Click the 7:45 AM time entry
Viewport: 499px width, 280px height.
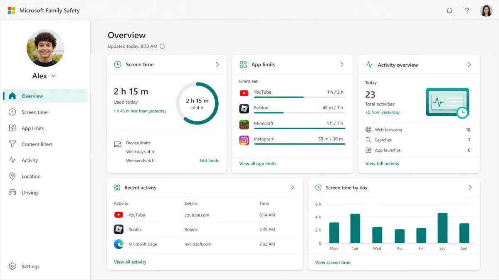click(267, 229)
